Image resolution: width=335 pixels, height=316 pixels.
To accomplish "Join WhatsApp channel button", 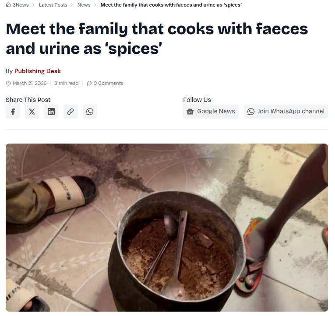I will pyautogui.click(x=286, y=112).
